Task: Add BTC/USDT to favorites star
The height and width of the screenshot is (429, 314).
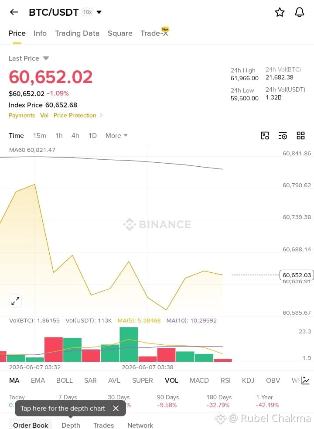Action: pos(280,12)
